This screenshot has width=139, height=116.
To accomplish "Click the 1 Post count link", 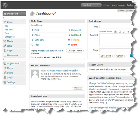I will coord(35,30).
